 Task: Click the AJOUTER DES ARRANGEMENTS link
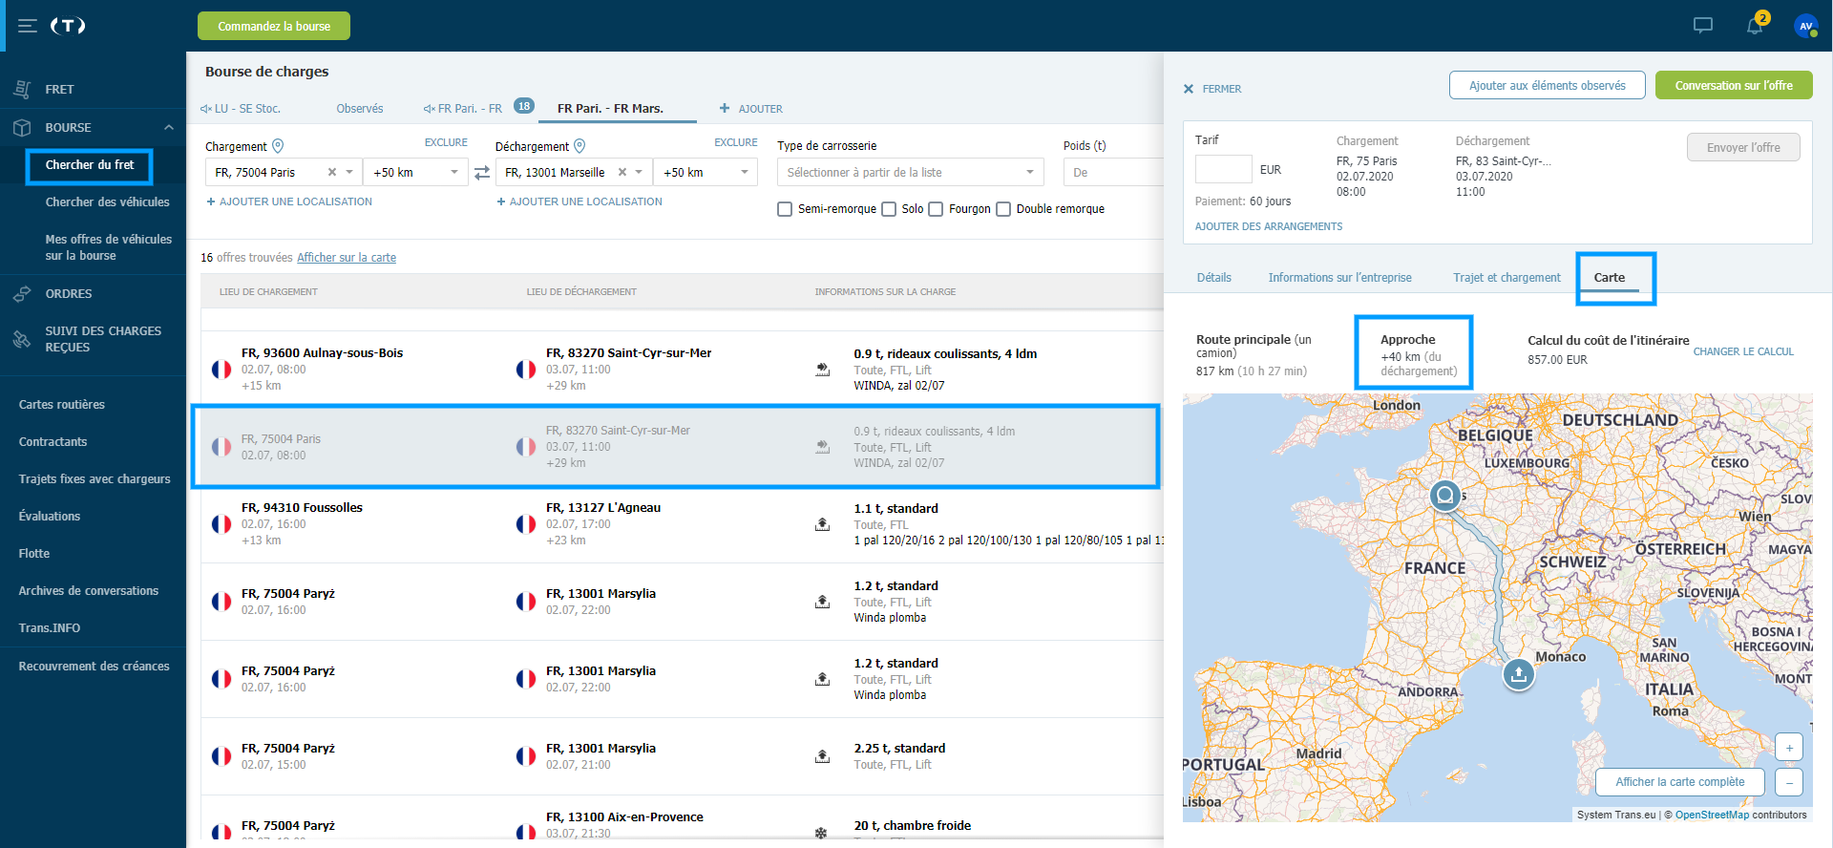1269,226
